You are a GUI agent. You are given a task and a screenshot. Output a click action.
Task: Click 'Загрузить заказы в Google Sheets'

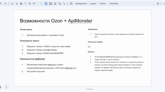tap(42, 50)
